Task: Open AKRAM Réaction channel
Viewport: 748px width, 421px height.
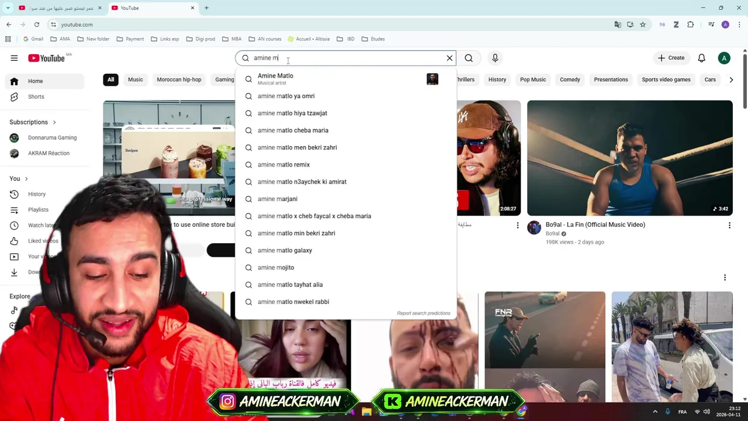Action: 44,153
